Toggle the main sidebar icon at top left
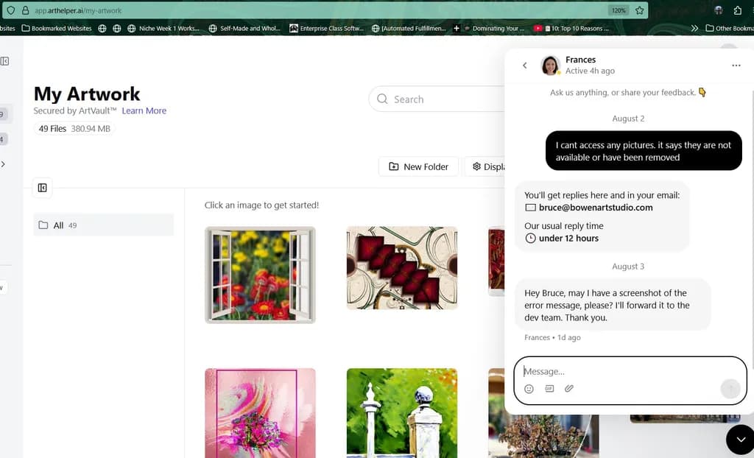 click(5, 61)
